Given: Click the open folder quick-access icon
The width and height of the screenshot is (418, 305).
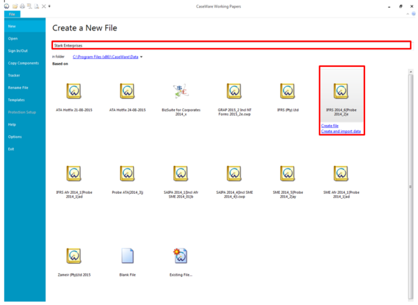Looking at the screenshot, I should 15,6.
